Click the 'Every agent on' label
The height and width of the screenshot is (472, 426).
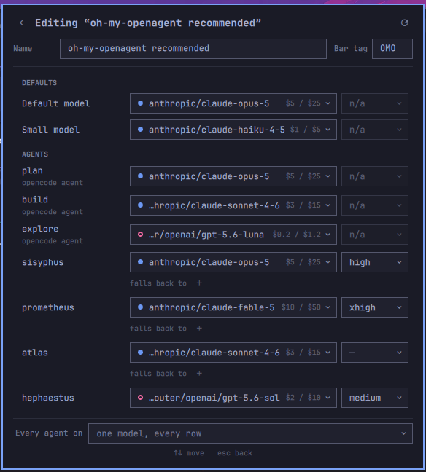[x=49, y=433]
